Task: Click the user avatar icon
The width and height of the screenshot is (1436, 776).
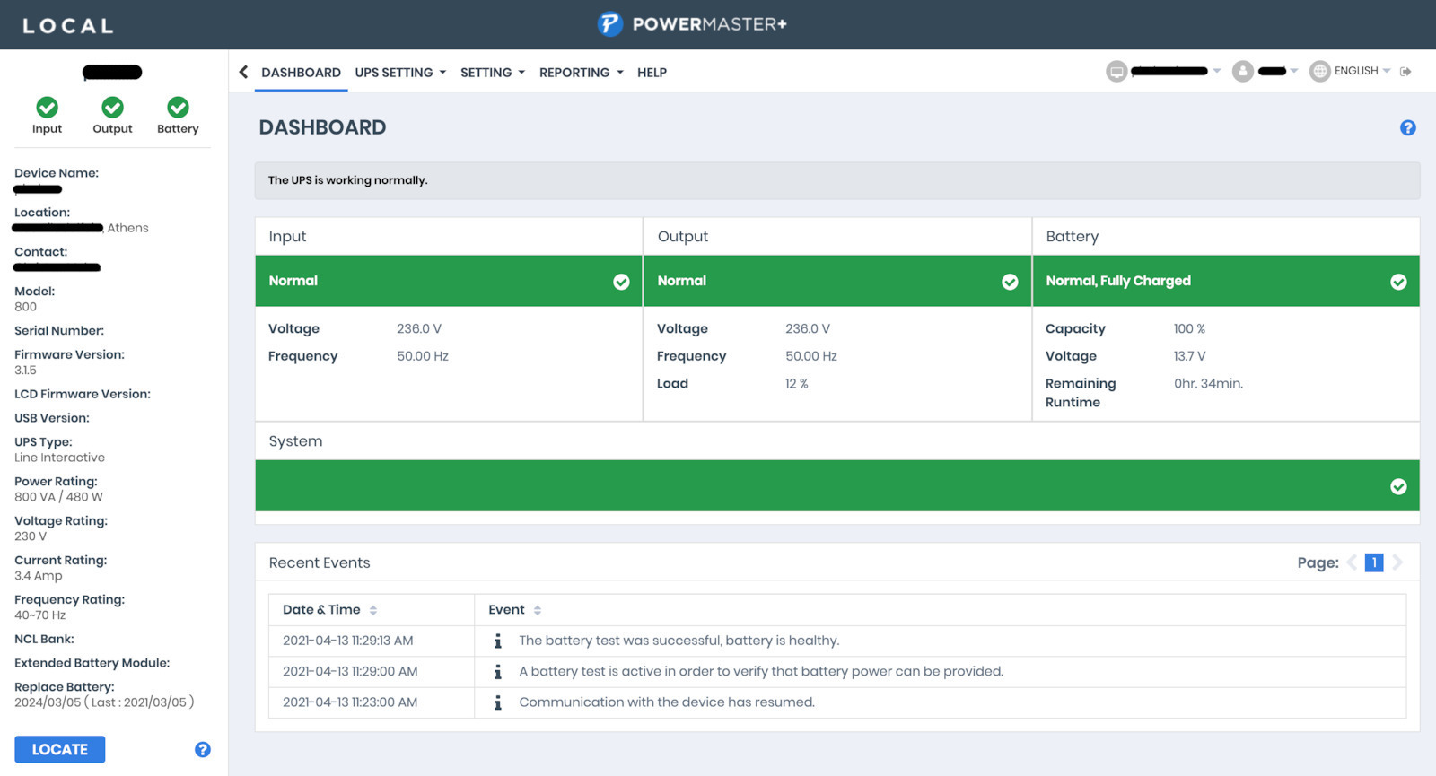Action: (1242, 71)
